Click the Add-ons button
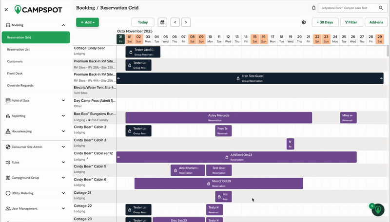The width and height of the screenshot is (390, 222). 376,22
